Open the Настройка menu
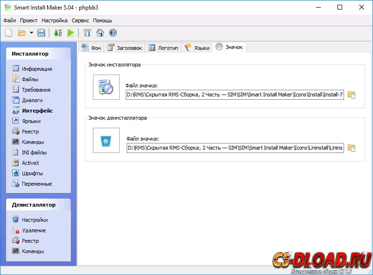Screen dimensions: 373x275 (55, 20)
